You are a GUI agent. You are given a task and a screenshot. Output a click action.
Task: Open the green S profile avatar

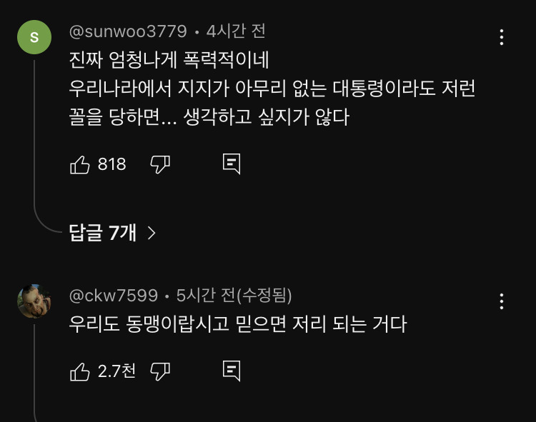34,36
